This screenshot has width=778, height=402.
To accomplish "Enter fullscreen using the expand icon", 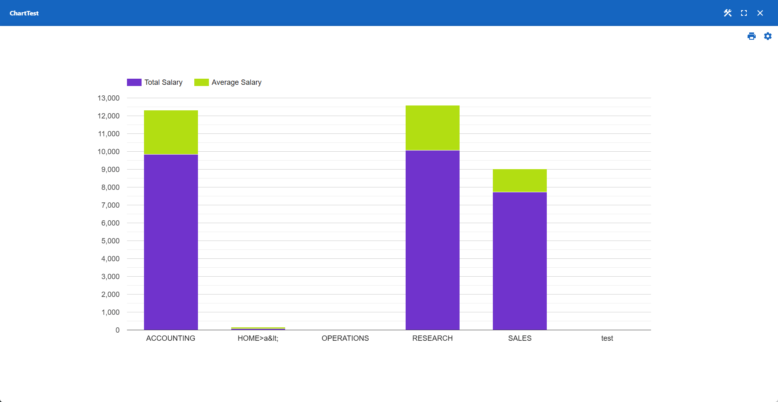I will point(744,13).
